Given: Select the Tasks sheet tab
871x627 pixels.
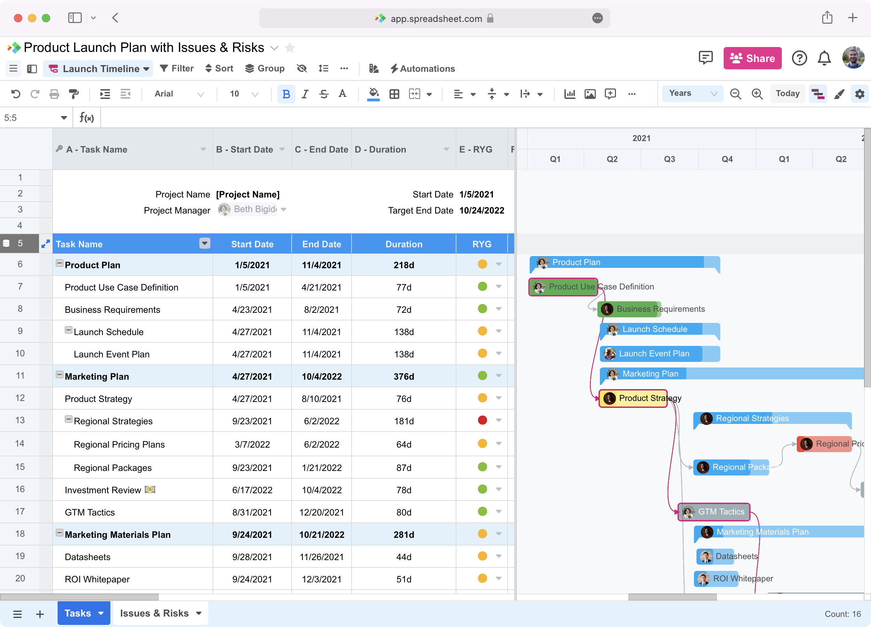Looking at the screenshot, I should pyautogui.click(x=78, y=613).
